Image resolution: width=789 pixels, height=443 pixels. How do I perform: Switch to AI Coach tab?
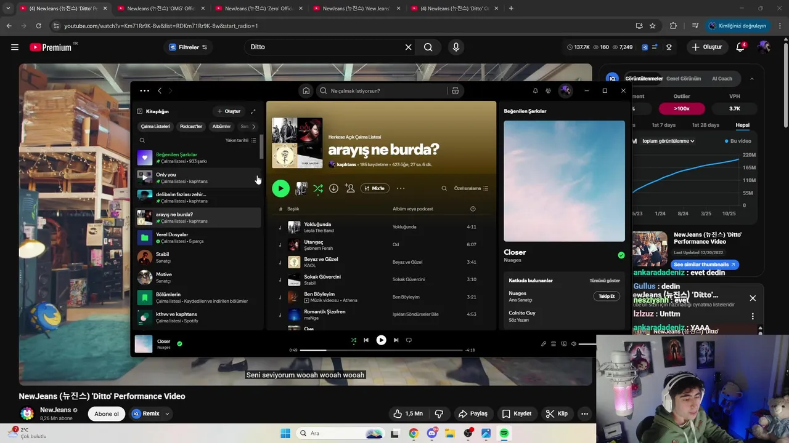tap(722, 79)
